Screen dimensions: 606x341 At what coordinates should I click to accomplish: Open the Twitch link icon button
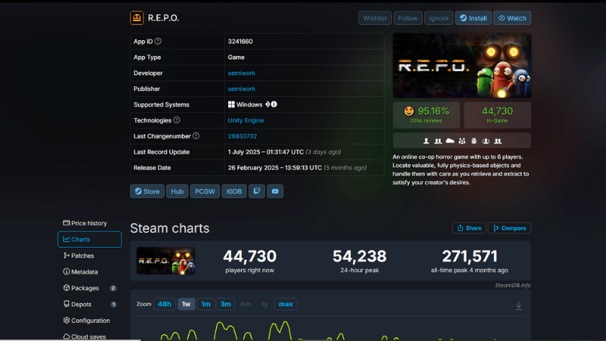point(257,192)
